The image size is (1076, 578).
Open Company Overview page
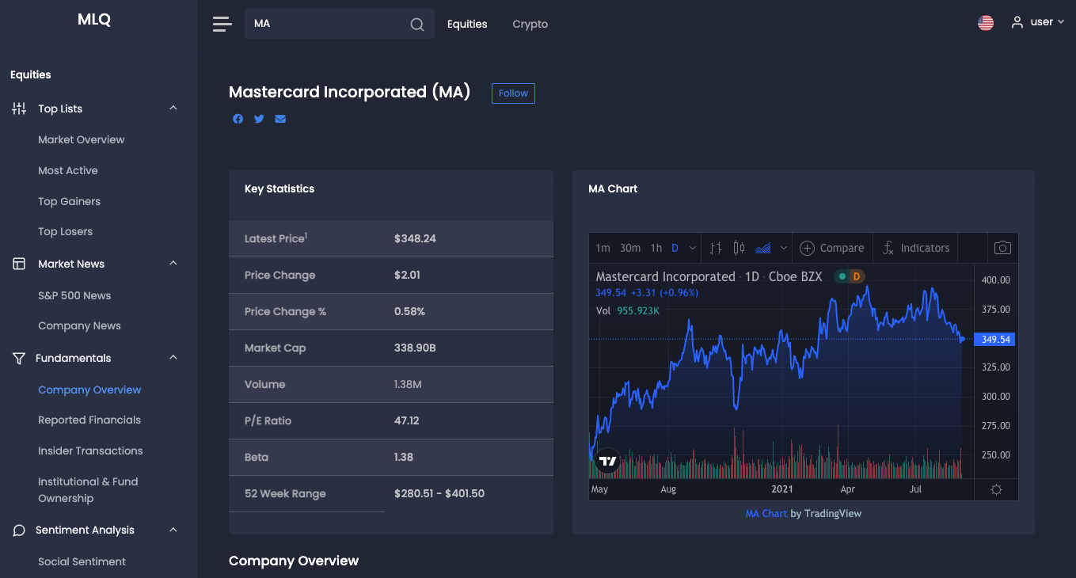[x=89, y=390]
